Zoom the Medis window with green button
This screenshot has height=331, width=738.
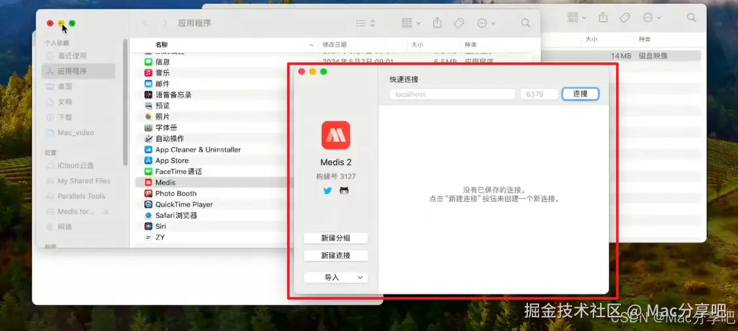323,71
